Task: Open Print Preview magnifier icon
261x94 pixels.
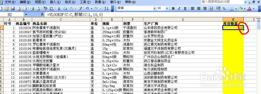Action: pyautogui.click(x=38, y=9)
